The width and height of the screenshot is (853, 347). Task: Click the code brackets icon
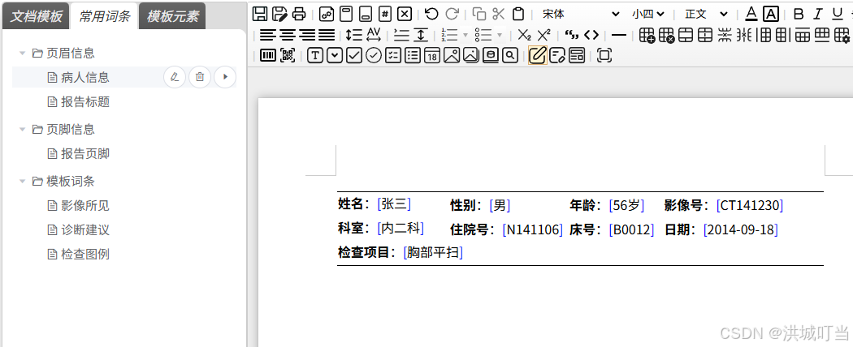(591, 36)
